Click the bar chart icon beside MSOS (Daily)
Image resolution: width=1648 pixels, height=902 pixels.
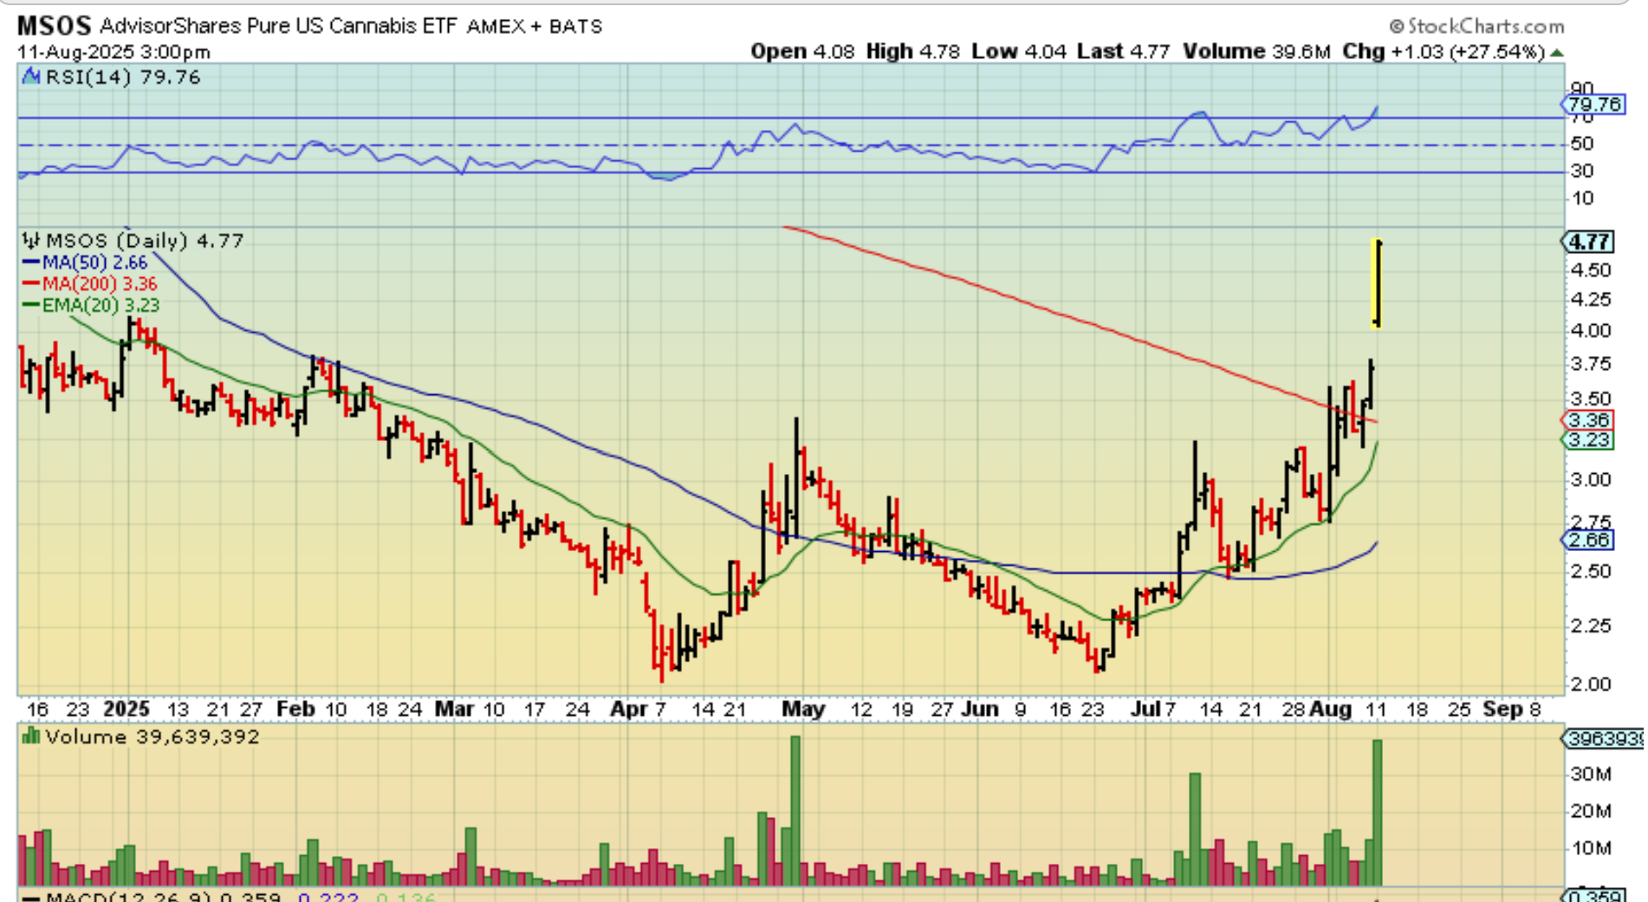coord(31,240)
